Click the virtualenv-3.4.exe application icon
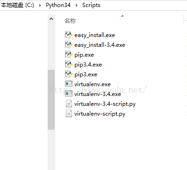Viewport: 187px width, 170px height. click(x=69, y=94)
